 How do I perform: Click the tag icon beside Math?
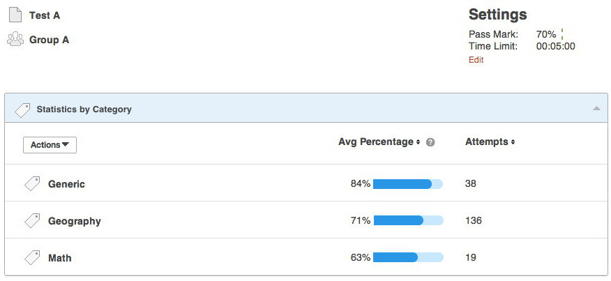32,258
